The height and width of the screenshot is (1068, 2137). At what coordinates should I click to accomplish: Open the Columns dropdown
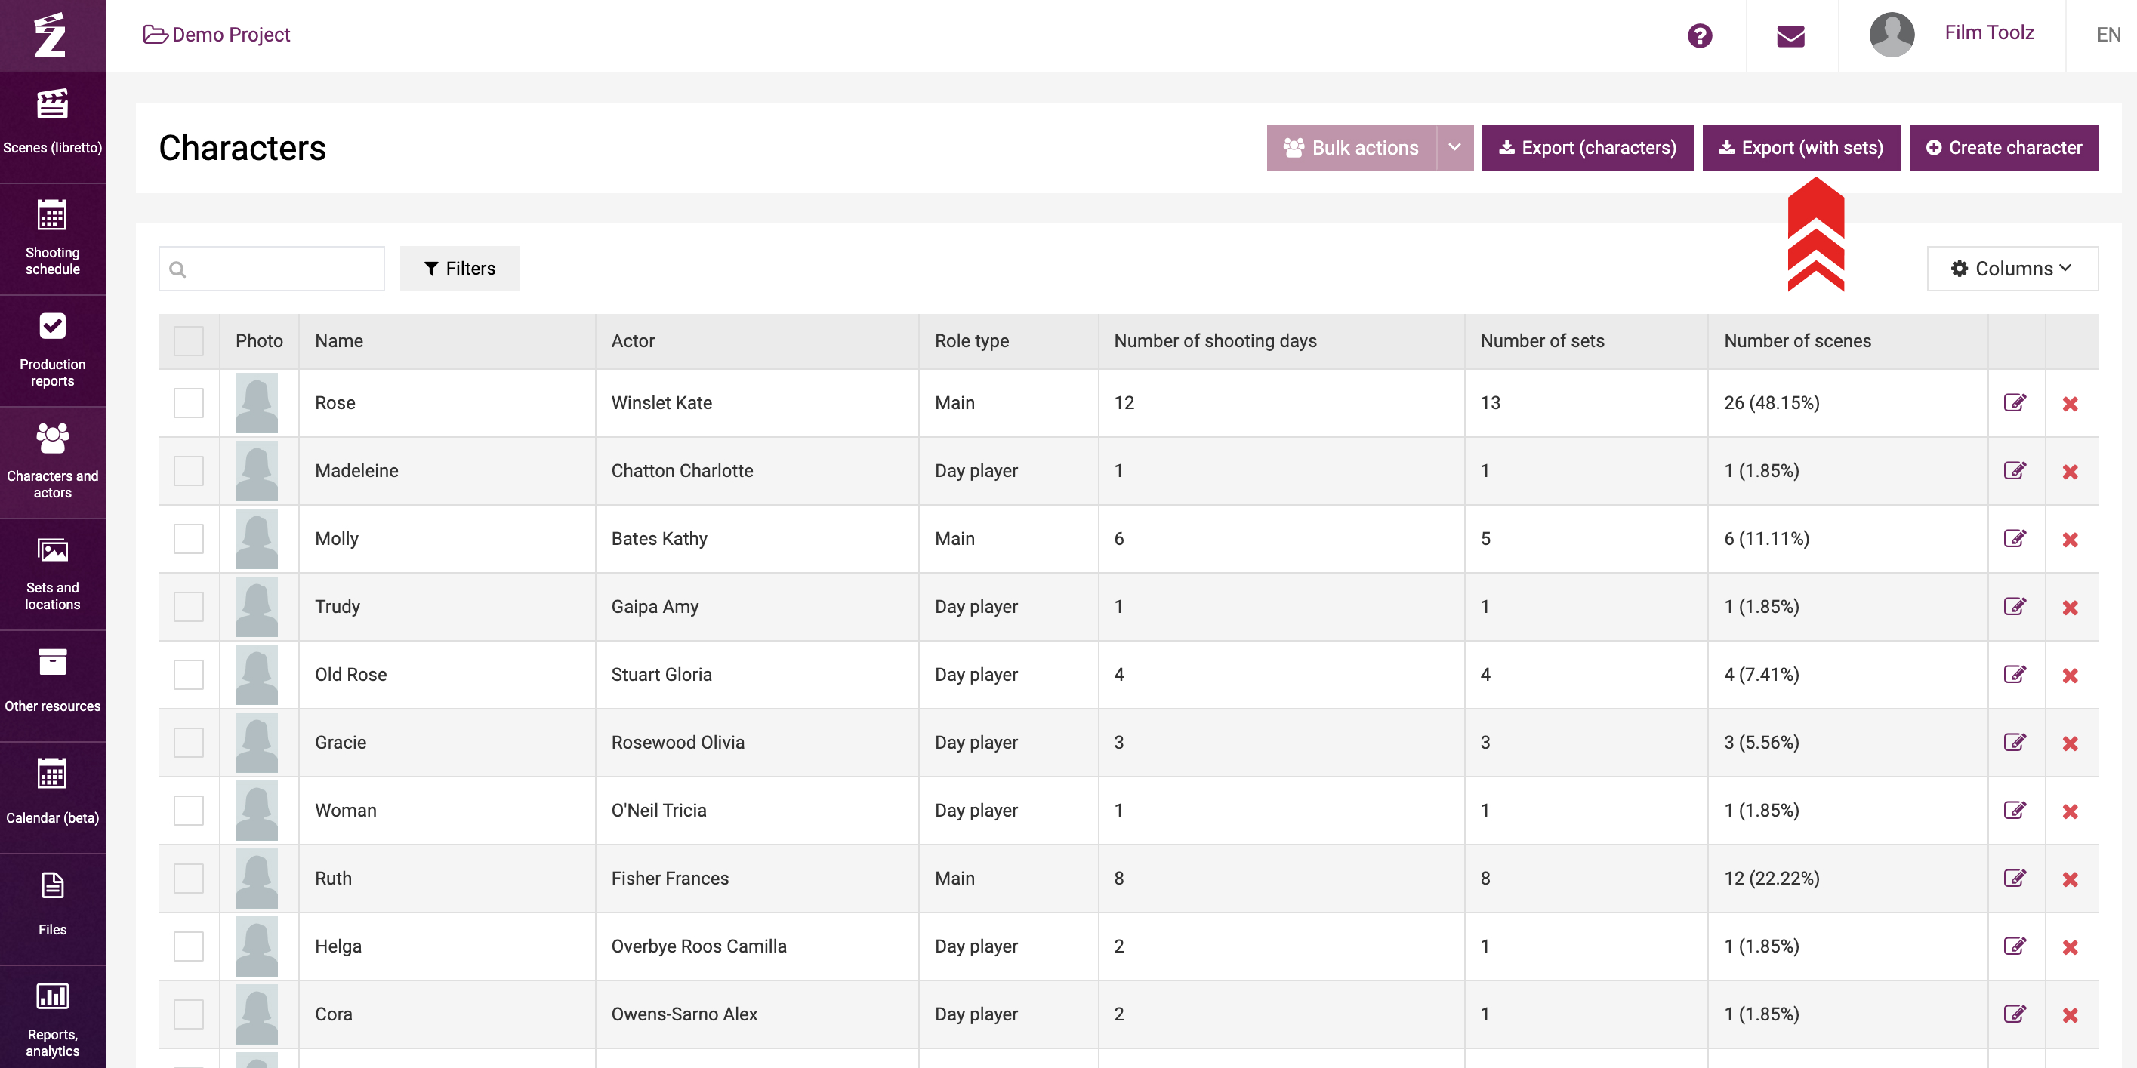[x=2012, y=269]
